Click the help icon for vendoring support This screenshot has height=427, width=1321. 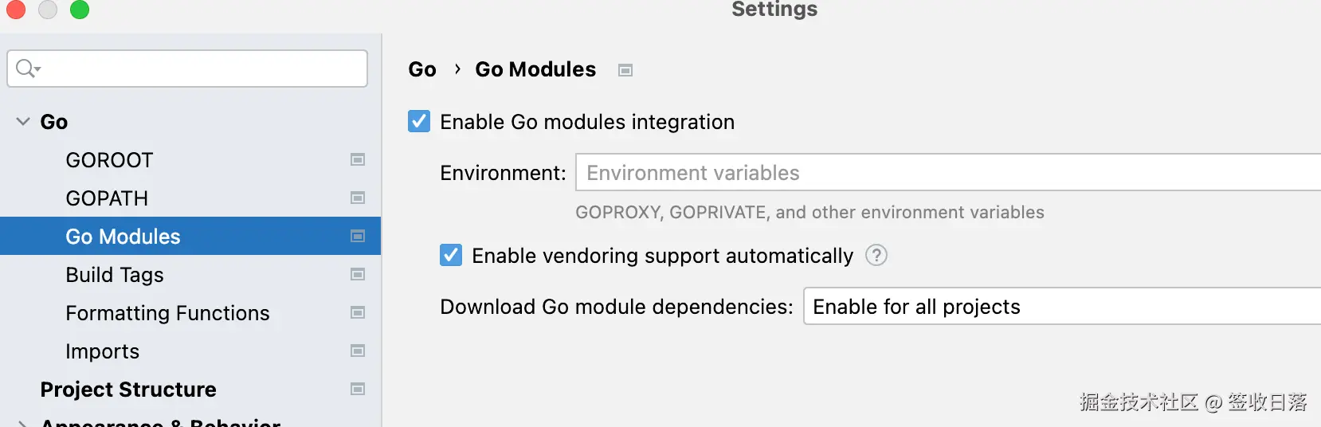pos(876,256)
